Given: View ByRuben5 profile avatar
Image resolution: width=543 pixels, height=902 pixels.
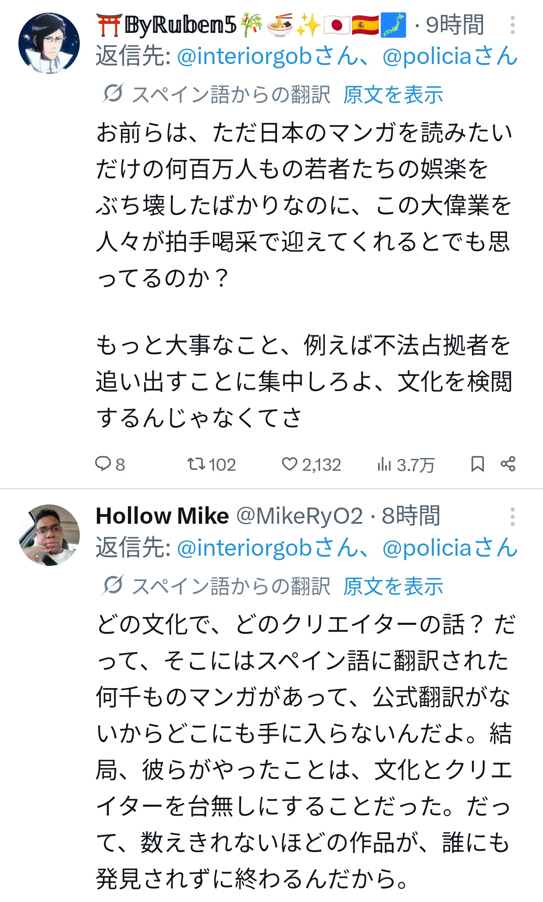Looking at the screenshot, I should 49,43.
